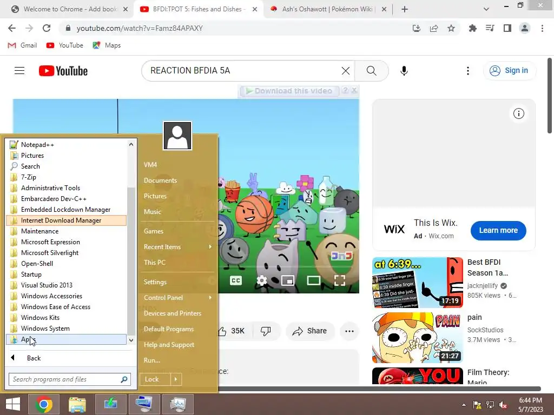The width and height of the screenshot is (554, 415).
Task: Bookmark this page star icon
Action: point(451,28)
